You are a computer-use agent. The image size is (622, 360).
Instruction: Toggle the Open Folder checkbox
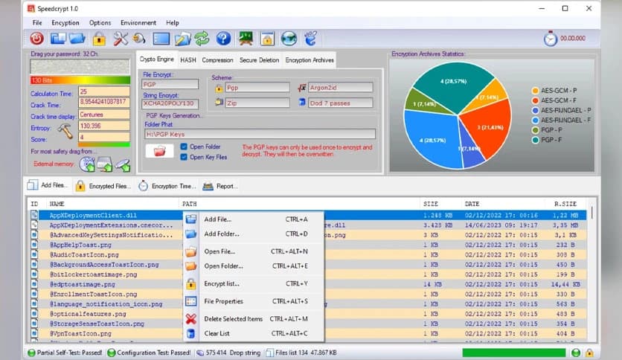[x=184, y=147]
